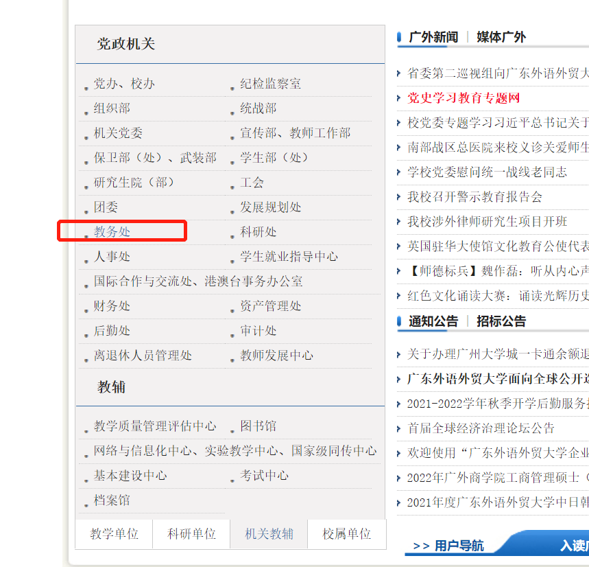
Task: Open 【师德标兵】魏作磊 article
Action: (498, 271)
